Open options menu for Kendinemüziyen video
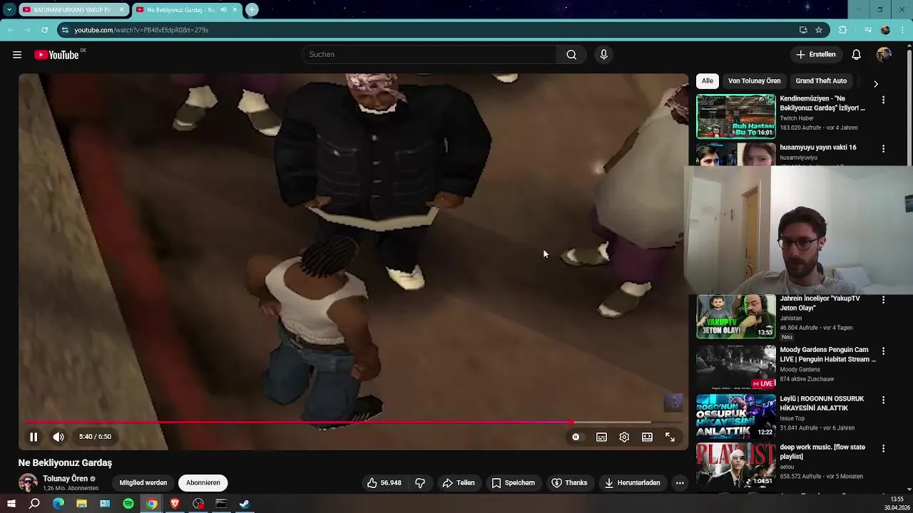 coord(883,100)
